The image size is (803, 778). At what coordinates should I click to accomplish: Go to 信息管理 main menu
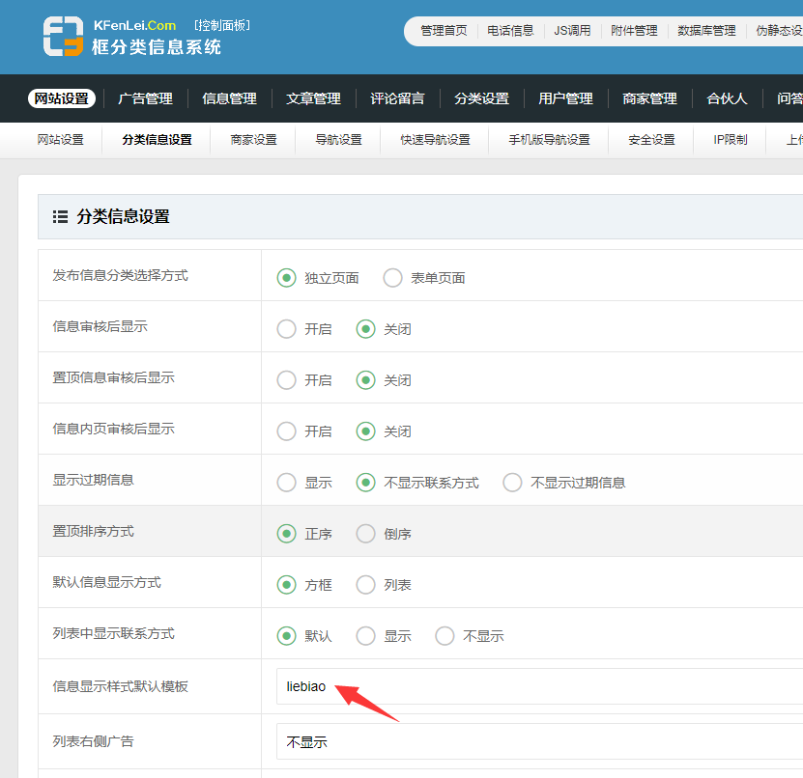coord(229,98)
